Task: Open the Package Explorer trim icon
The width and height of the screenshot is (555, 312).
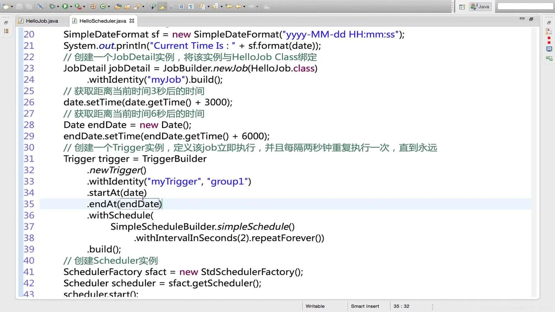Action: pyautogui.click(x=6, y=31)
